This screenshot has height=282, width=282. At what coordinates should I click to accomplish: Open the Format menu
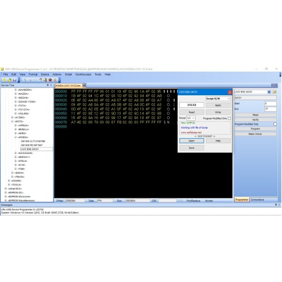click(x=33, y=74)
